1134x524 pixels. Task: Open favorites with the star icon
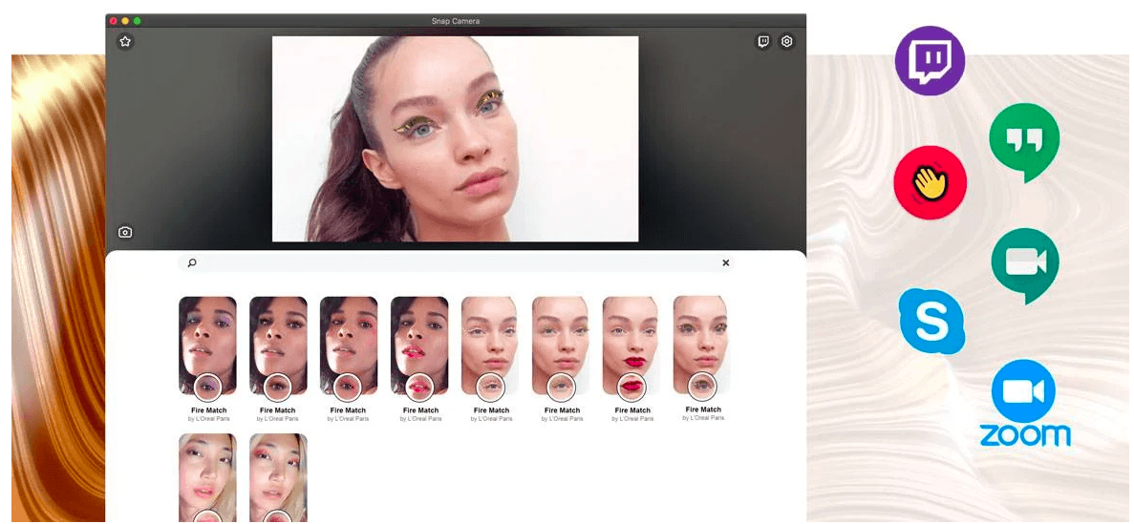pyautogui.click(x=125, y=42)
